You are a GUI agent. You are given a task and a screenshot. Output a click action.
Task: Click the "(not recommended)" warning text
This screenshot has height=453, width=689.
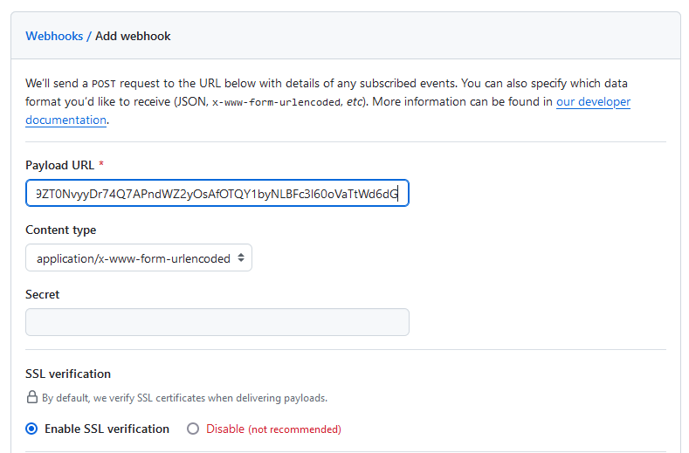294,429
